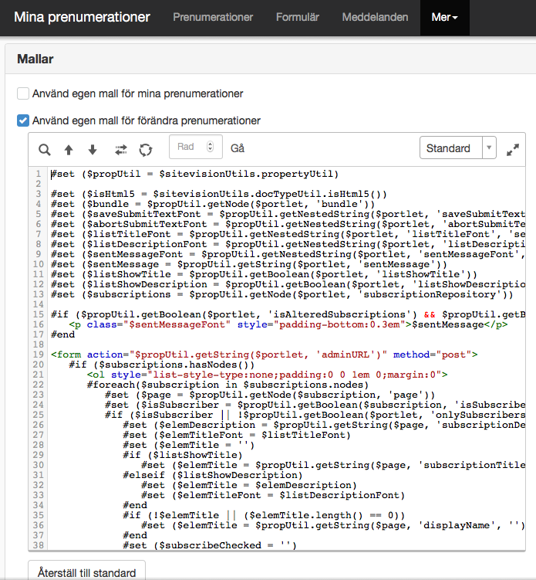The height and width of the screenshot is (580, 536).
Task: Click '#set ($elemTitleFont = $listTitleFont)' line
Action: 237,435
